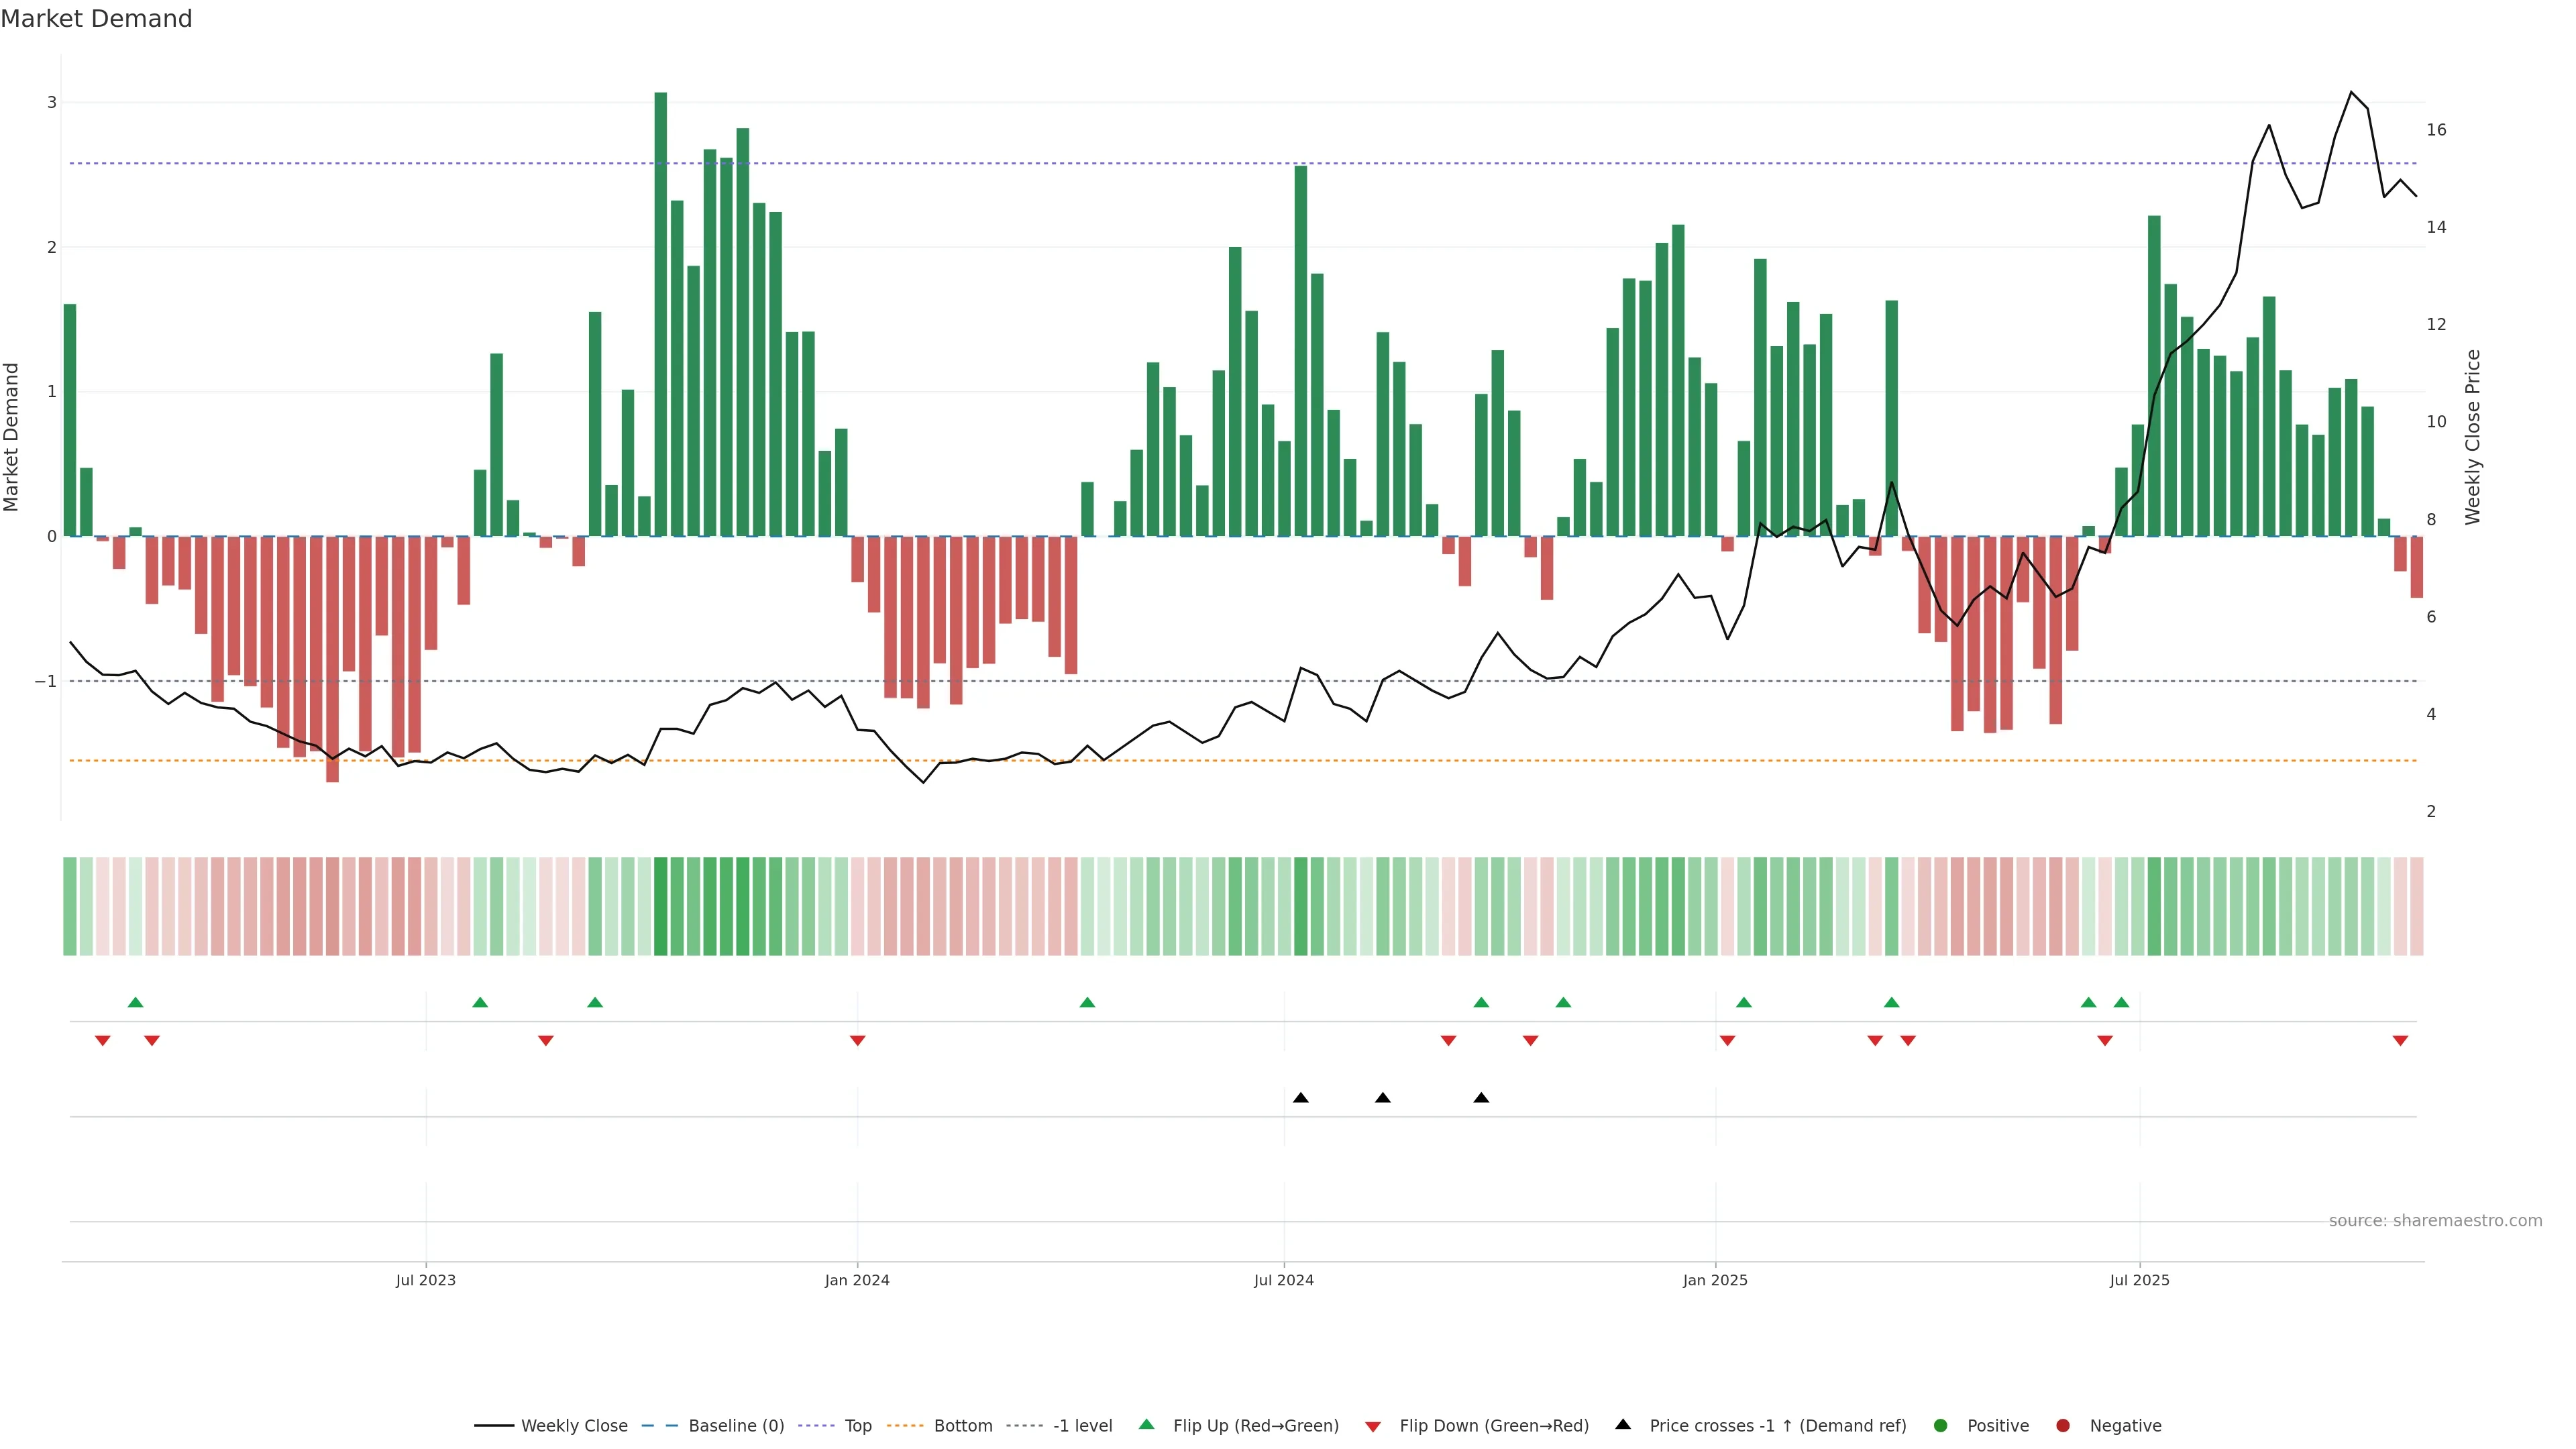Click the red Negative legend dot
Screen dimensions: 2576x1449
(x=2063, y=1426)
